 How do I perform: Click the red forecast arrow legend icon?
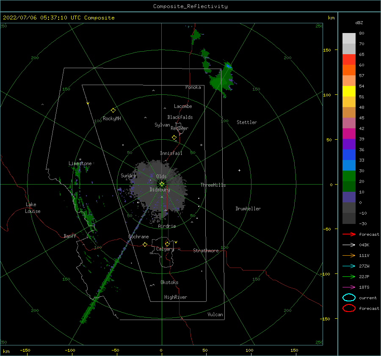tap(349, 234)
